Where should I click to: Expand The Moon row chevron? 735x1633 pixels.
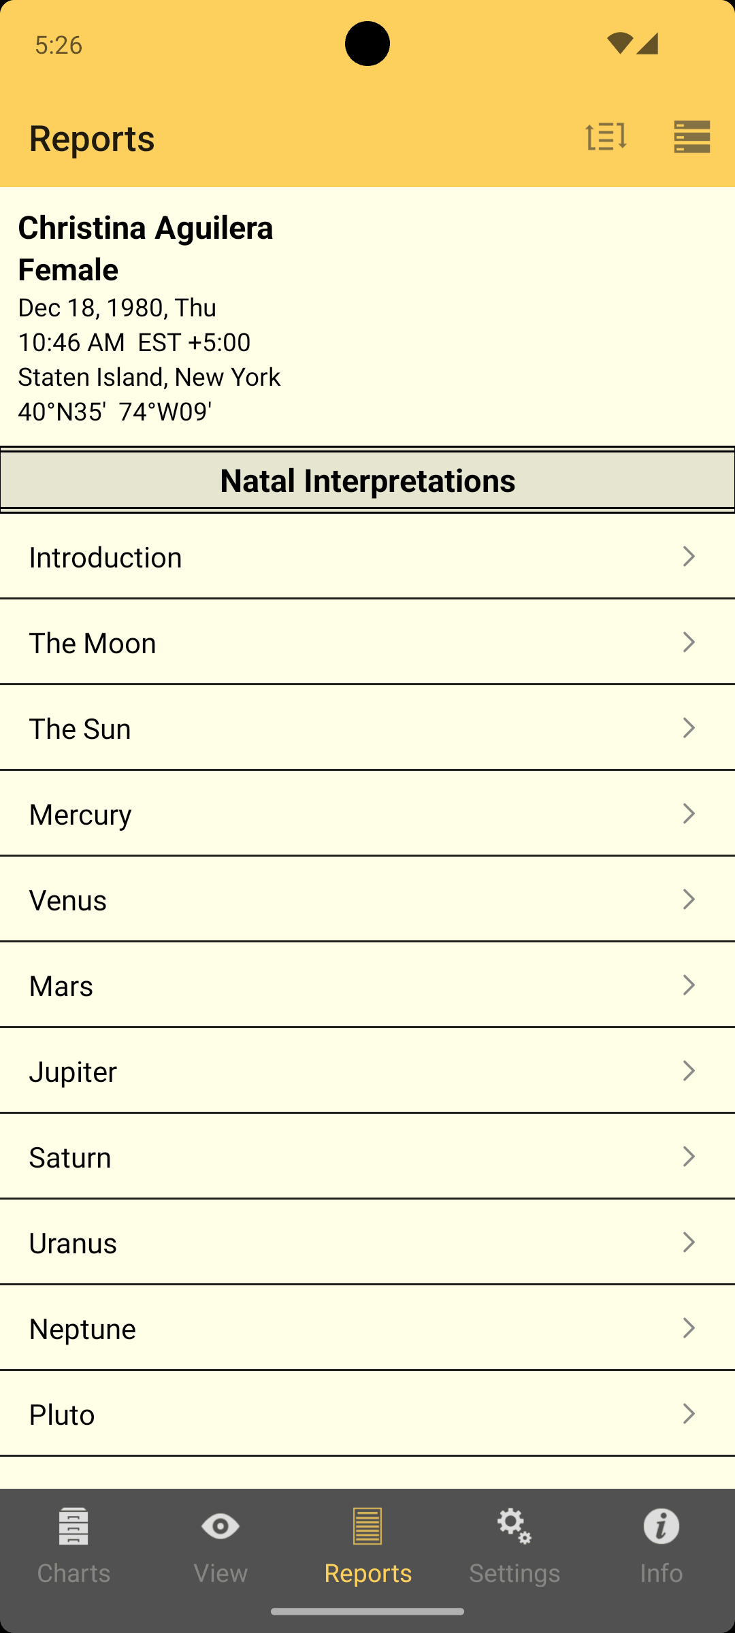[x=689, y=642]
